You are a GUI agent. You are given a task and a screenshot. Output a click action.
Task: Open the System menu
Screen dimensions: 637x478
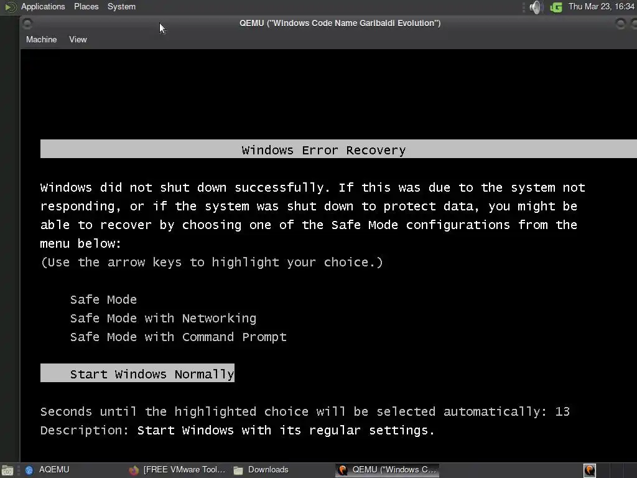pyautogui.click(x=121, y=6)
